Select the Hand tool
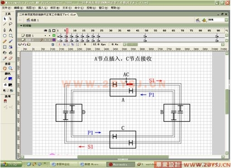The width and height of the screenshot is (231, 168). 5,68
